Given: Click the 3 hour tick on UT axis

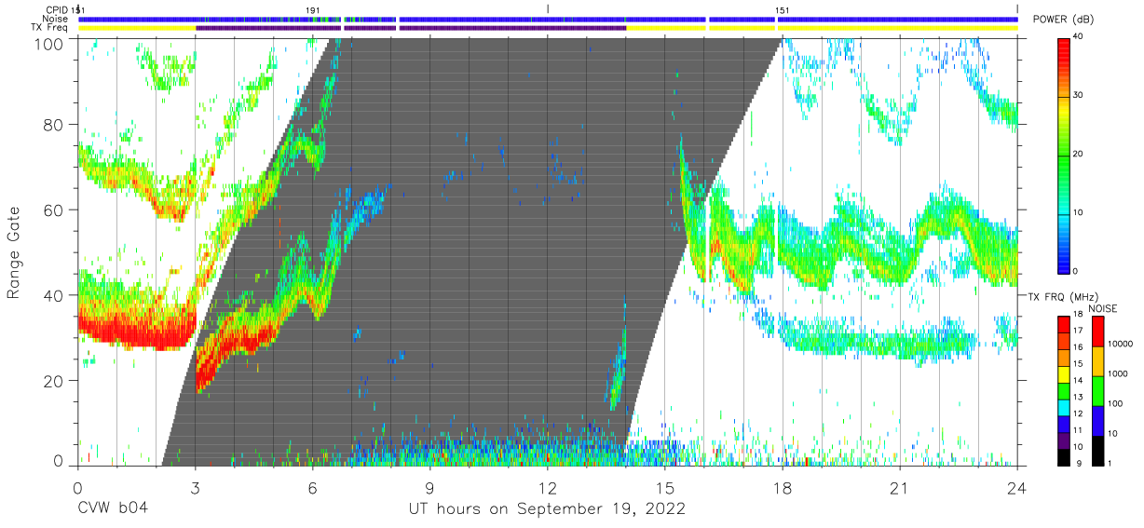Looking at the screenshot, I should coord(195,487).
